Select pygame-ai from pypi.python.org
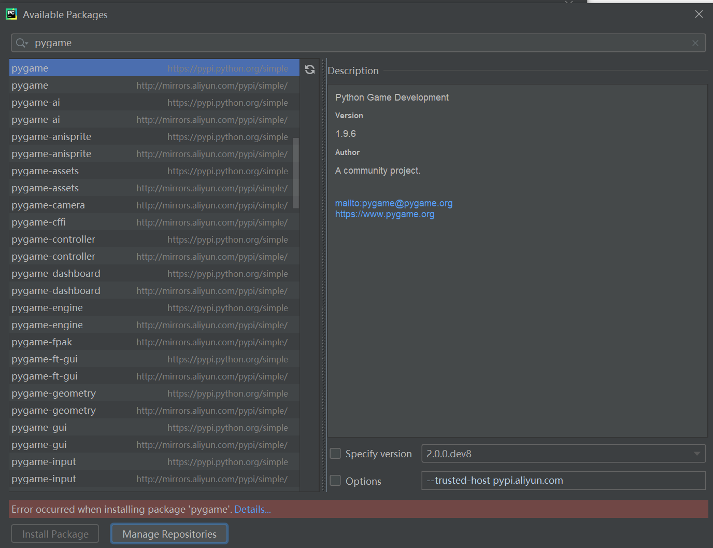713x548 pixels. tap(154, 102)
